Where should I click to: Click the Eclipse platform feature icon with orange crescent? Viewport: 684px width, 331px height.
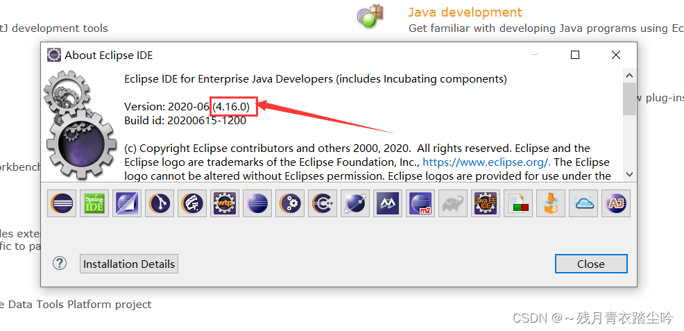[62, 203]
